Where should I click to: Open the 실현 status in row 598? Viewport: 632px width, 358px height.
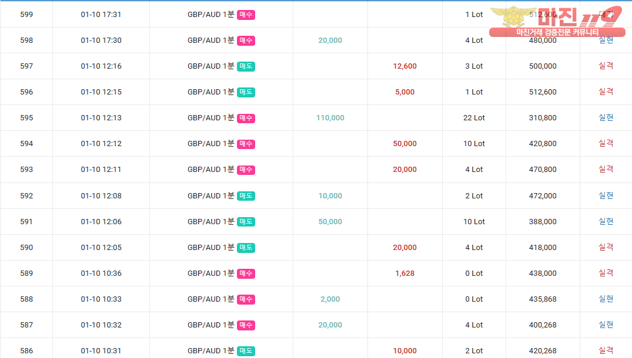pos(606,40)
